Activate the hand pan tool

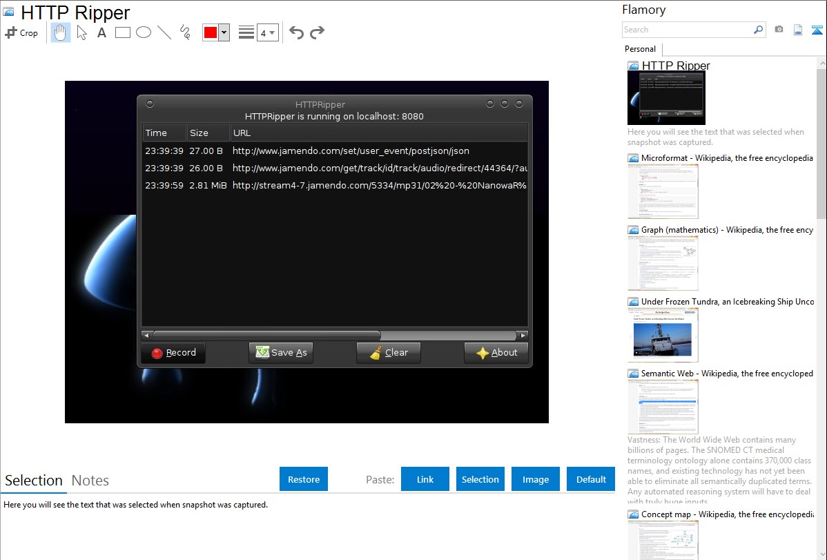pyautogui.click(x=61, y=32)
